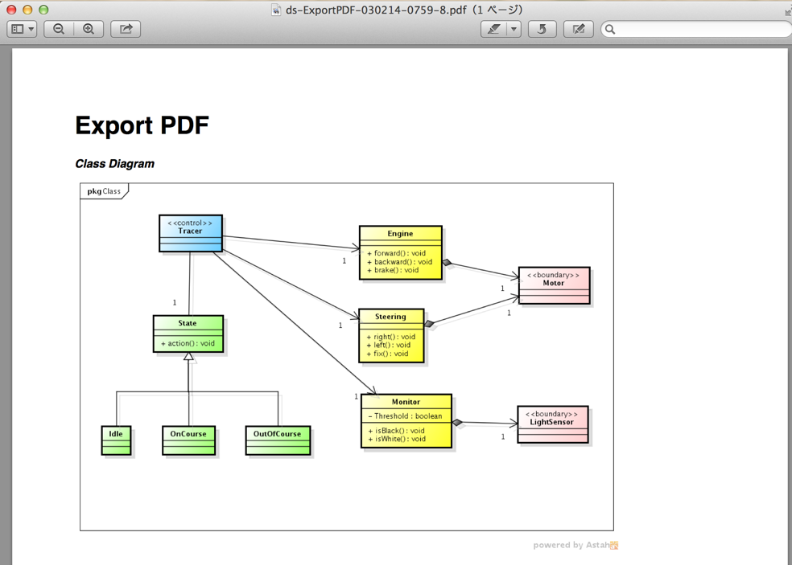Select the highlight pen tool
The width and height of the screenshot is (792, 565).
point(493,29)
